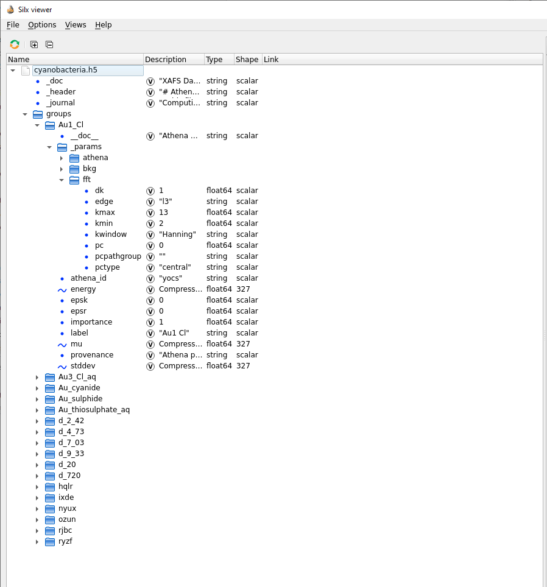Click the waveform icon beside the mu dataset
The image size is (547, 587).
pyautogui.click(x=62, y=344)
